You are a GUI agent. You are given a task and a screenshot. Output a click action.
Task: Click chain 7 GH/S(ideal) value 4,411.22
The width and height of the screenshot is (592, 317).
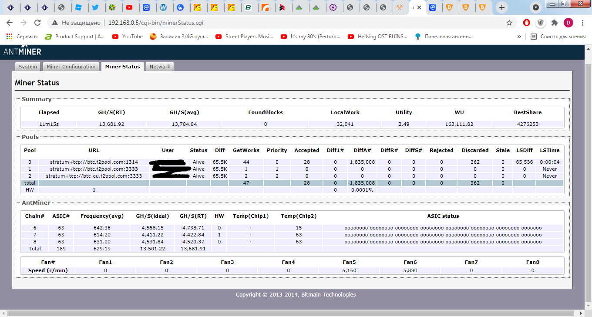click(x=153, y=235)
